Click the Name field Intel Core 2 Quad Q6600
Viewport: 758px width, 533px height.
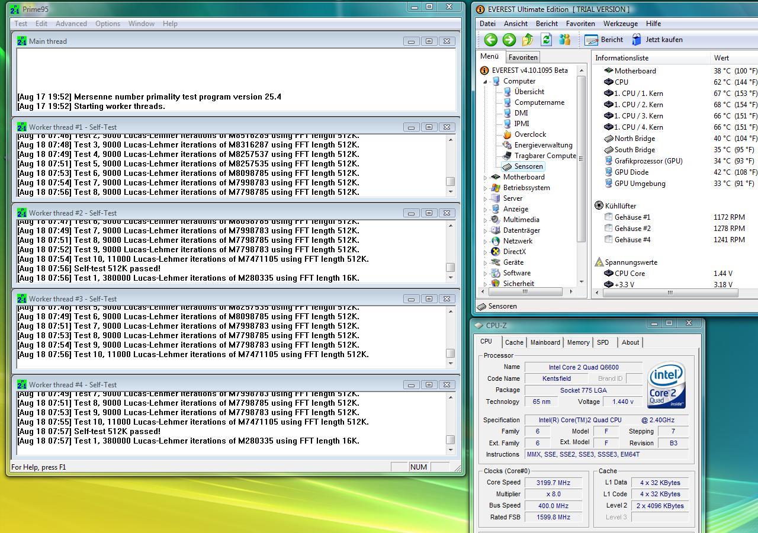(583, 367)
